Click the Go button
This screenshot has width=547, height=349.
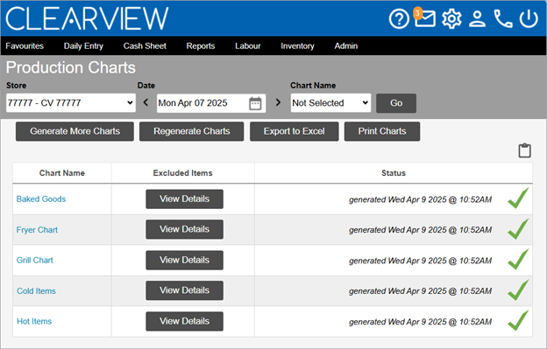[396, 103]
